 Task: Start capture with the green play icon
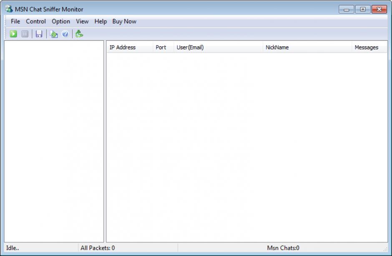tap(13, 34)
